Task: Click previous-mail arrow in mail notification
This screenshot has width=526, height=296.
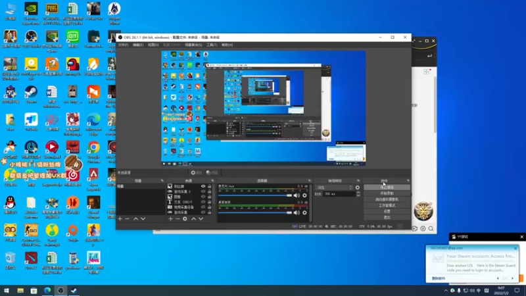Action: click(498, 278)
